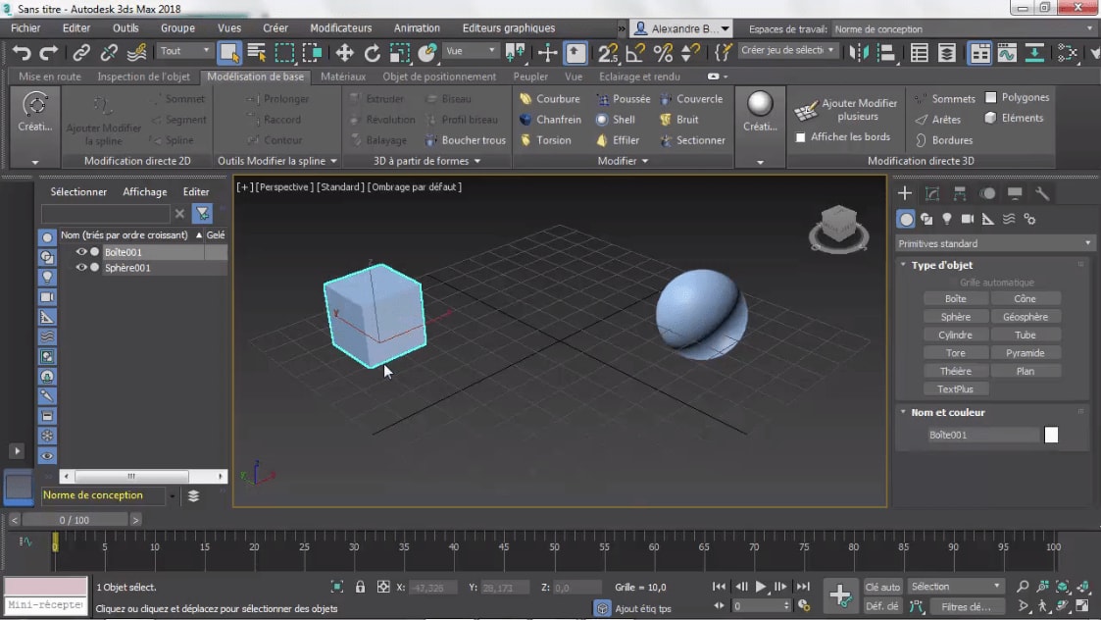Viewport: 1101px width, 620px height.
Task: Click the Redo arrow icon
Action: click(48, 52)
